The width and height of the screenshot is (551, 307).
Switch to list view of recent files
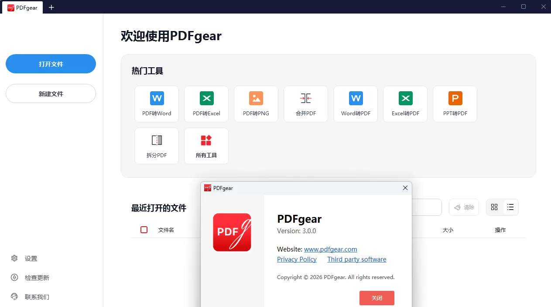(x=510, y=207)
